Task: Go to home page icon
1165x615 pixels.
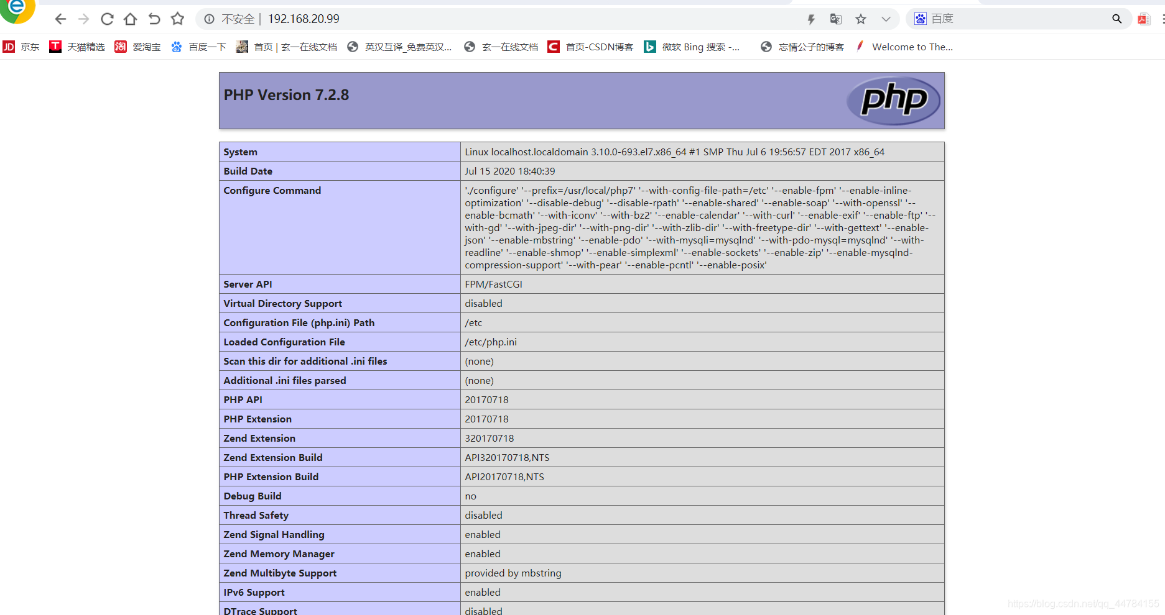Action: point(130,19)
